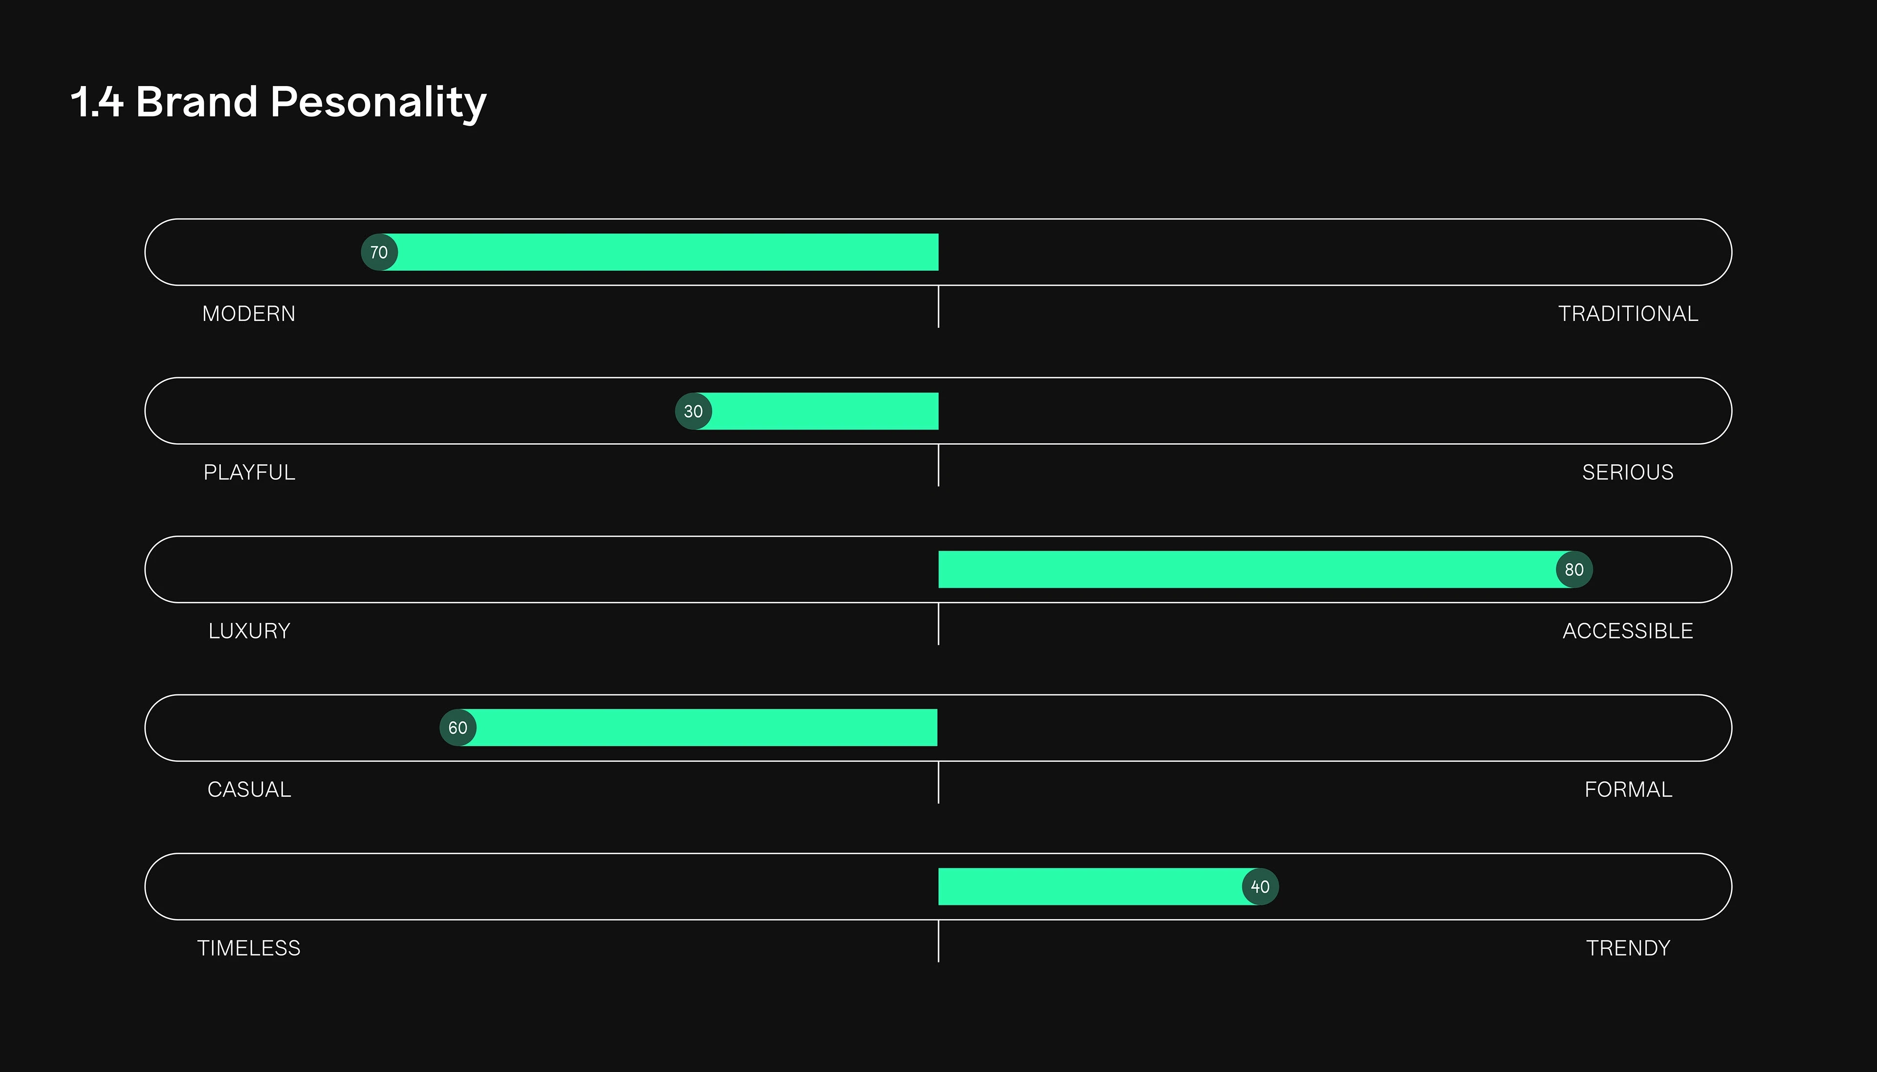Select the PLAYFUL label
Viewport: 1877px width, 1072px height.
pos(249,472)
